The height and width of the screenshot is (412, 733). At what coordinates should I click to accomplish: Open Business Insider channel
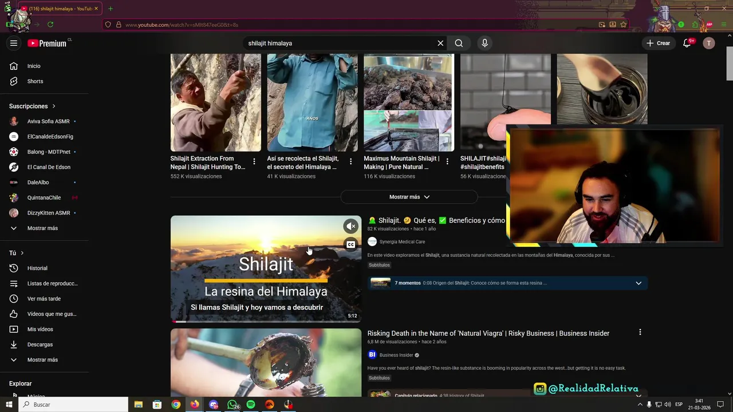396,355
